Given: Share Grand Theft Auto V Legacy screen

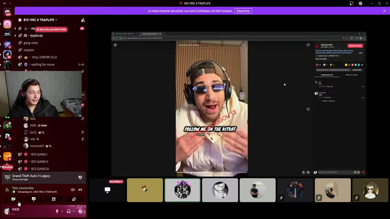Looking at the screenshot, I should coord(80,177).
